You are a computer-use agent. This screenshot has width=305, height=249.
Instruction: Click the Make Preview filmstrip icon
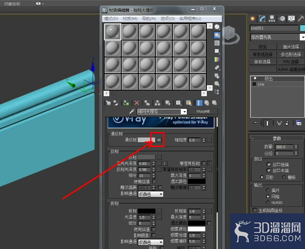[217, 68]
